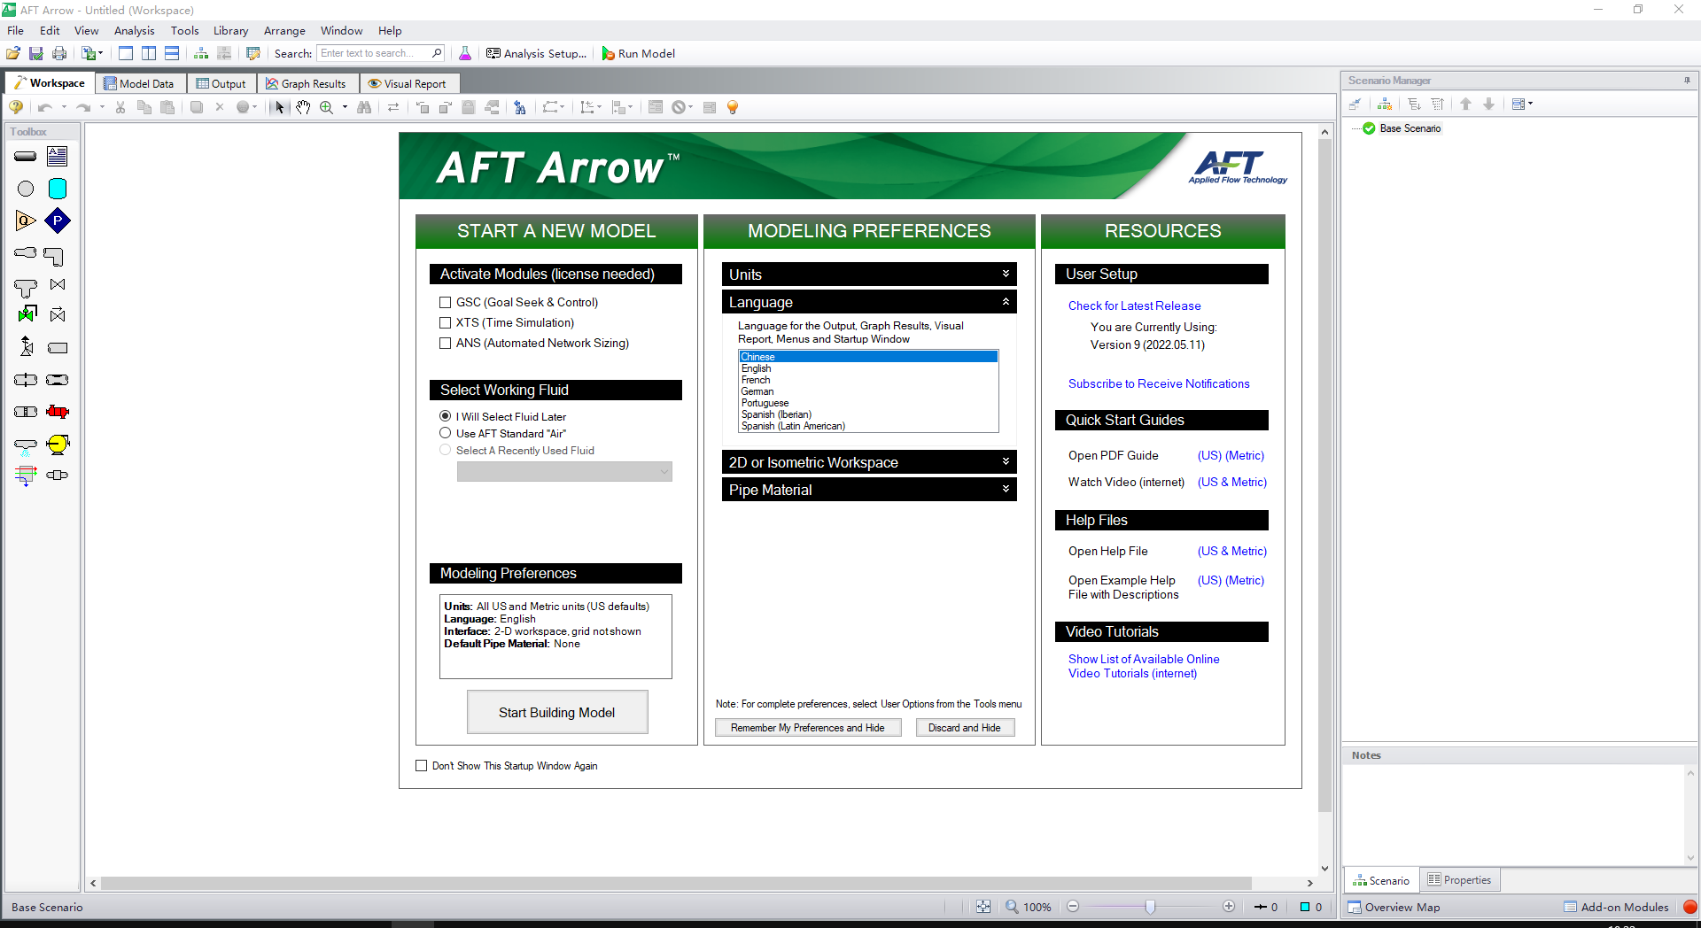Check 'Don't Show This Startup Window Again'
This screenshot has width=1701, height=928.
[x=422, y=766]
